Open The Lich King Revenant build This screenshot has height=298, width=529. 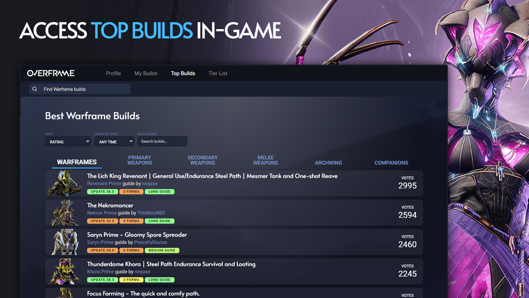(x=212, y=176)
